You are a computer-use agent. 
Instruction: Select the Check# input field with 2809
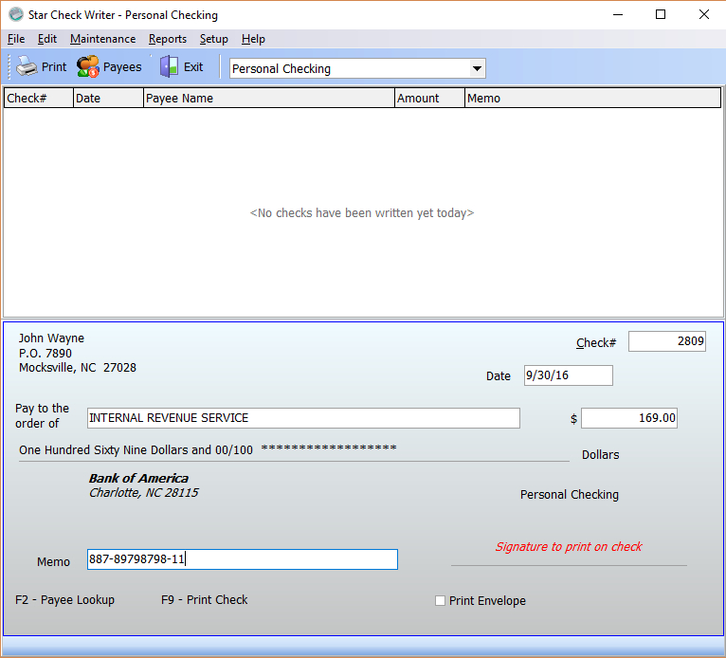(666, 341)
